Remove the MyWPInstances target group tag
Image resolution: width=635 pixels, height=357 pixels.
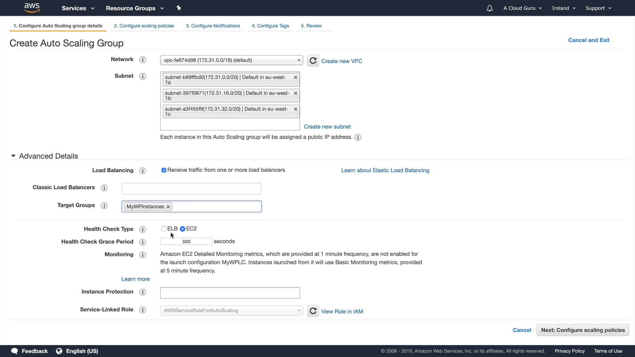(168, 207)
